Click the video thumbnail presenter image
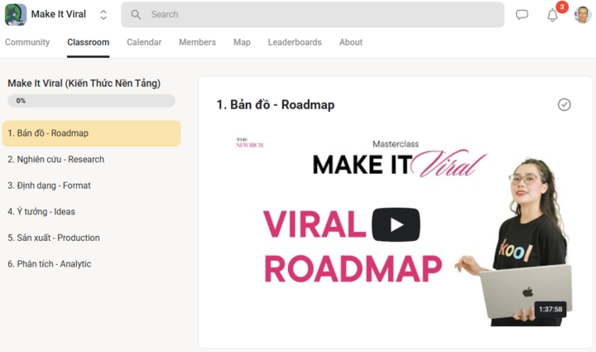The height and width of the screenshot is (352, 596). 515,241
